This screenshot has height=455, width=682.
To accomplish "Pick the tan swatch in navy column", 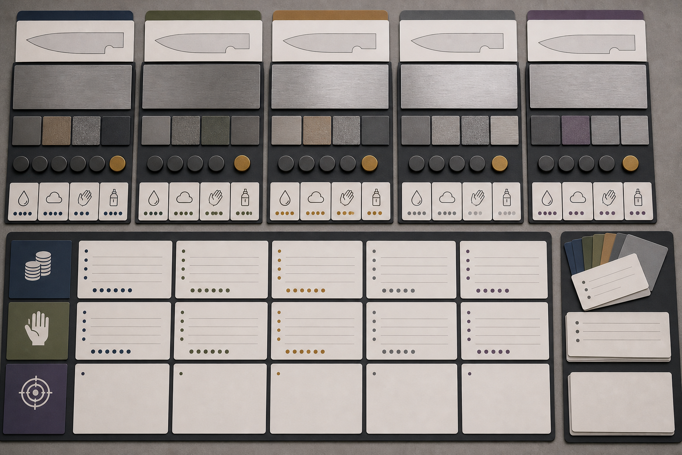I will pyautogui.click(x=56, y=131).
